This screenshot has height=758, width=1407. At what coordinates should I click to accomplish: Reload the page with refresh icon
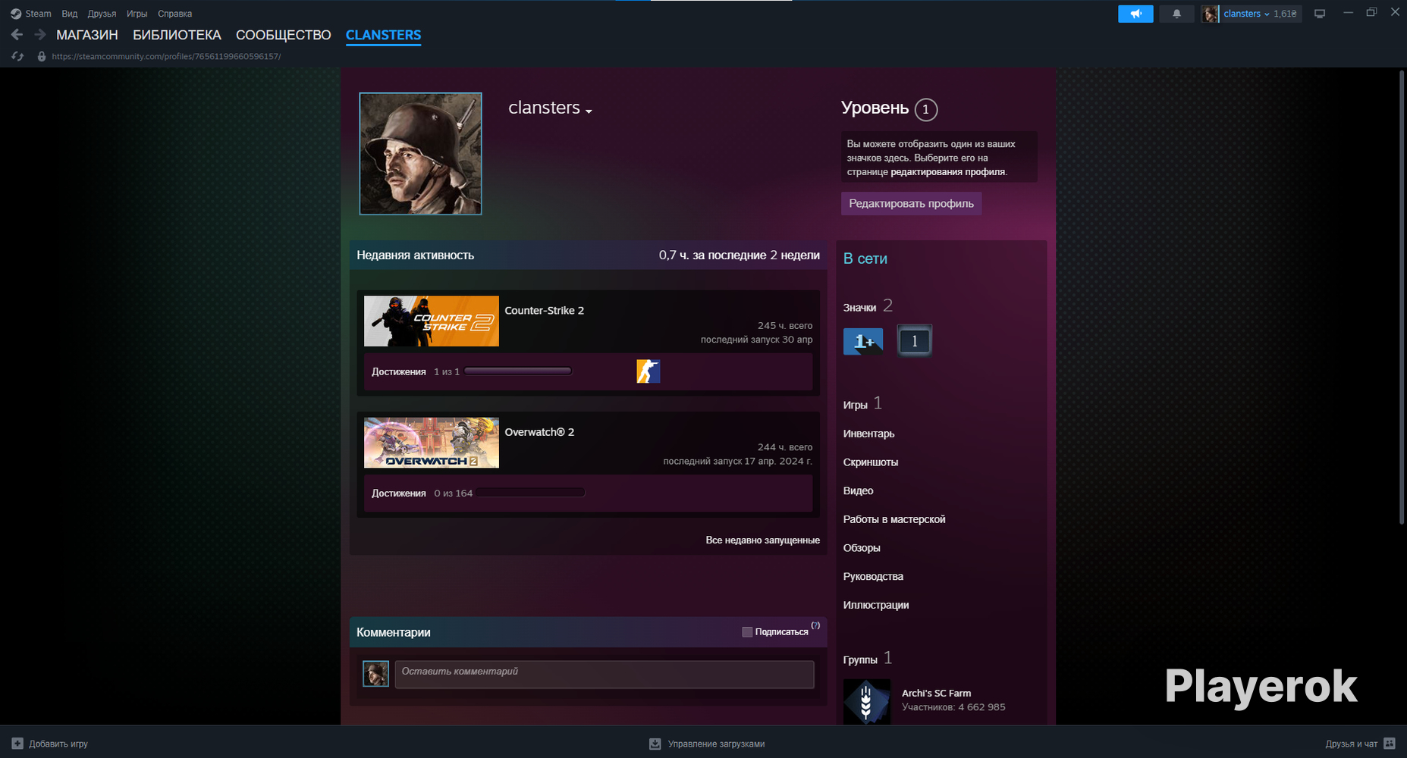(17, 56)
